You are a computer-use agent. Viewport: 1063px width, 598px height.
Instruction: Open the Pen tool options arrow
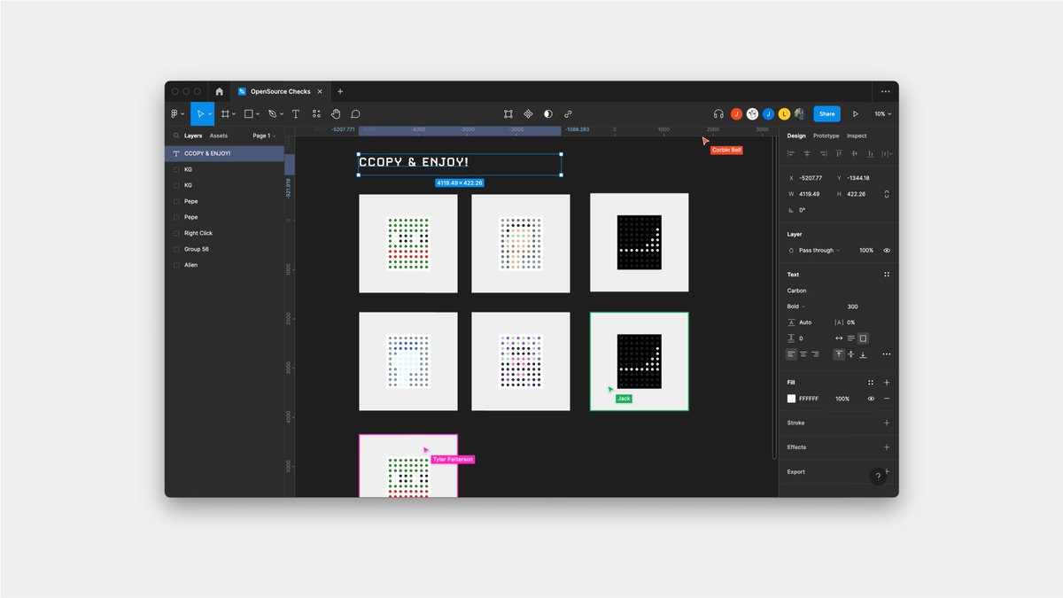(x=282, y=114)
